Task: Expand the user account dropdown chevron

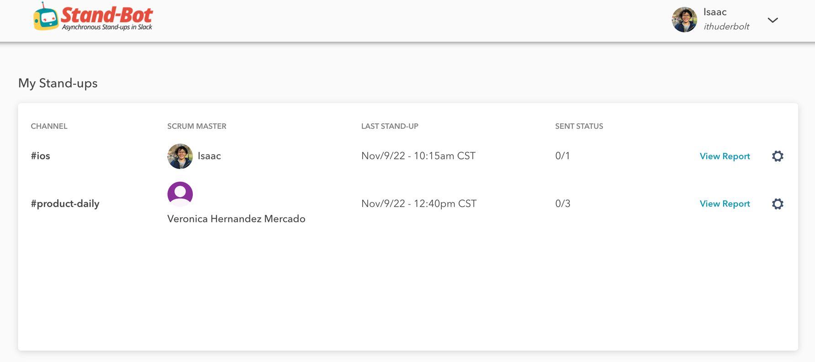Action: (x=773, y=20)
